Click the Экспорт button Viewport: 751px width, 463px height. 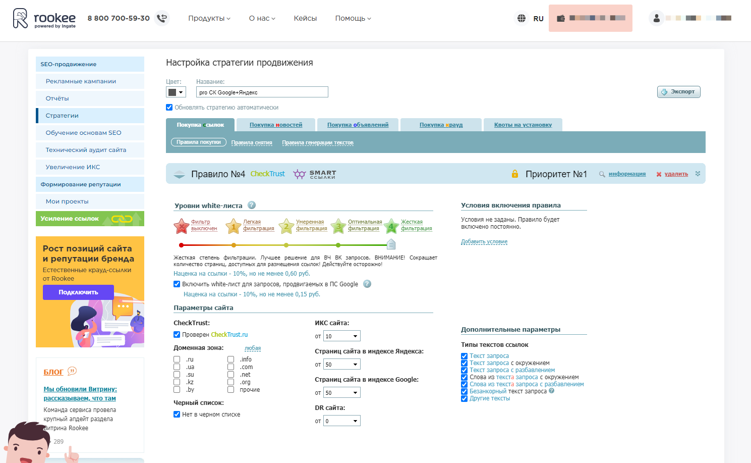point(678,92)
